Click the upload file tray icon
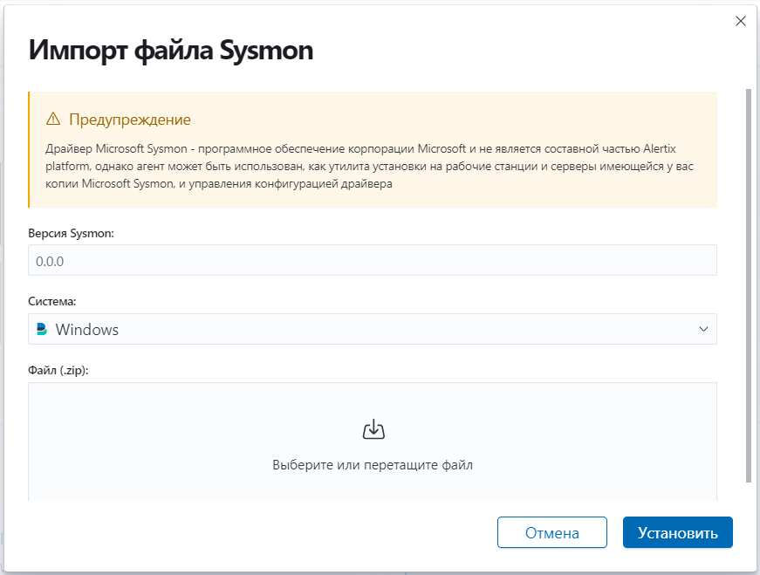The image size is (760, 575). (373, 429)
